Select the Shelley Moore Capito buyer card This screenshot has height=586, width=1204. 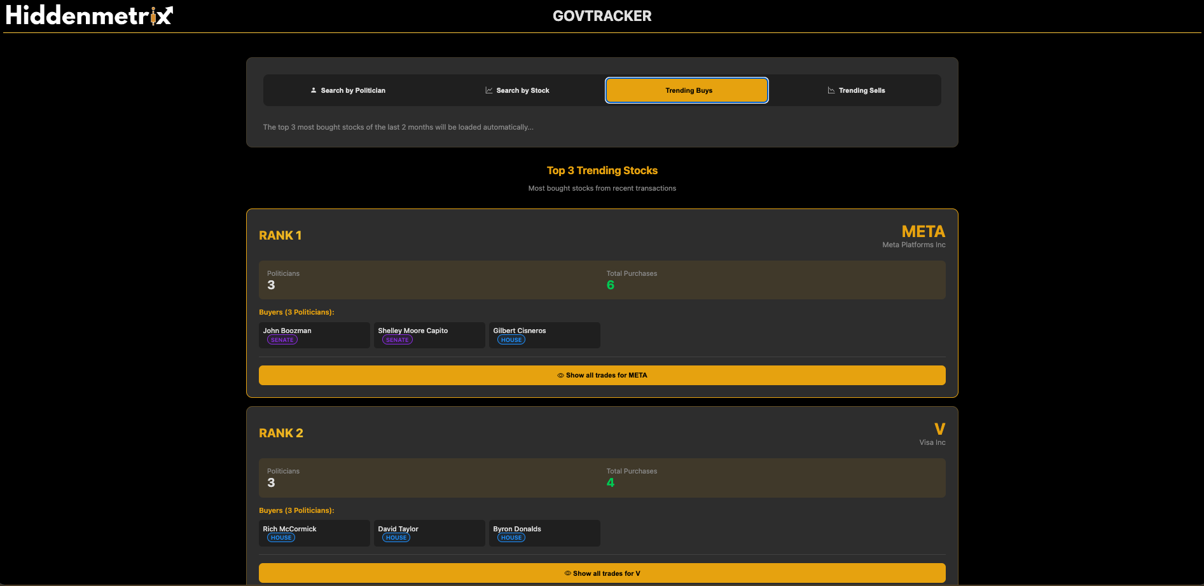coord(429,335)
